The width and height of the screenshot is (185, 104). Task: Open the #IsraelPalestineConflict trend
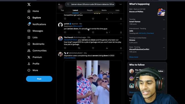(139, 49)
